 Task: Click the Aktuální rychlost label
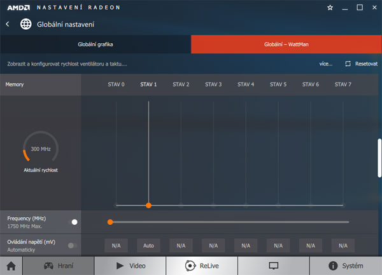tap(41, 170)
